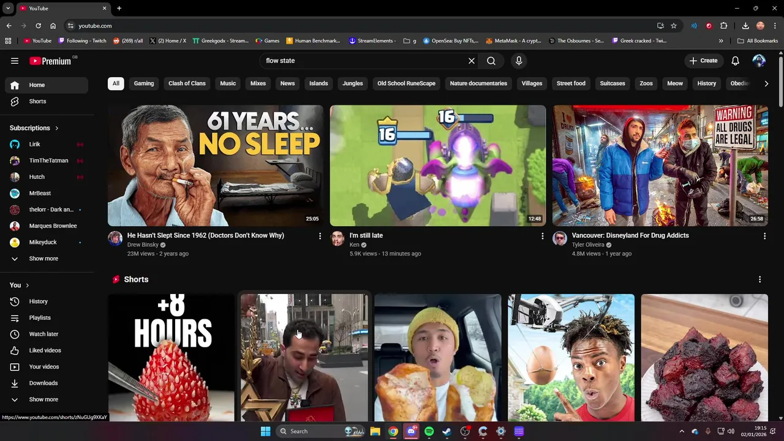Open the MrBeast subscription channel

click(47, 193)
